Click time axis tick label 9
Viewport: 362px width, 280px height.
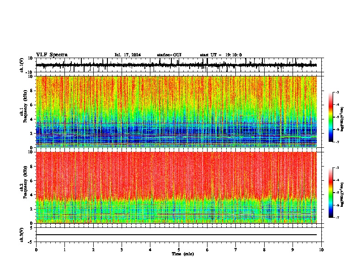[x=293, y=250]
